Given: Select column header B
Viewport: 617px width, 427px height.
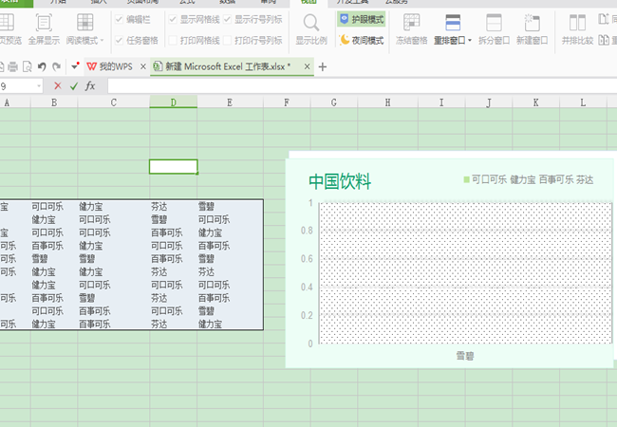Looking at the screenshot, I should [x=54, y=102].
